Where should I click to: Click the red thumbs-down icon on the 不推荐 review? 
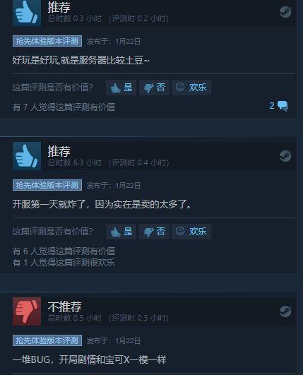[x=27, y=311]
